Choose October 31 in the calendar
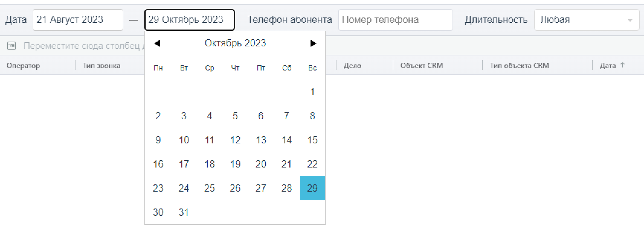The width and height of the screenshot is (644, 235). [x=184, y=212]
